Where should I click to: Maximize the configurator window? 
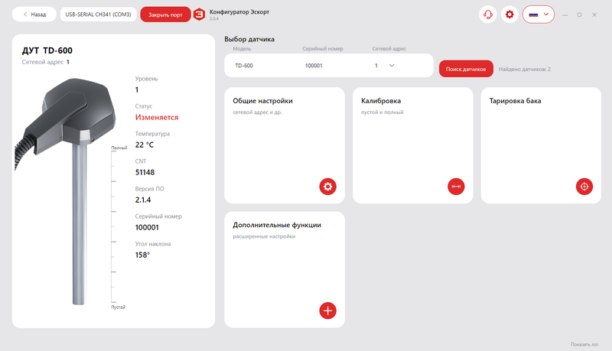coord(580,15)
